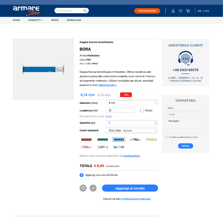Image resolution: width=223 pixels, height=217 pixels.
Task: Select the white-red fleck rope swatch
Action: (86, 147)
